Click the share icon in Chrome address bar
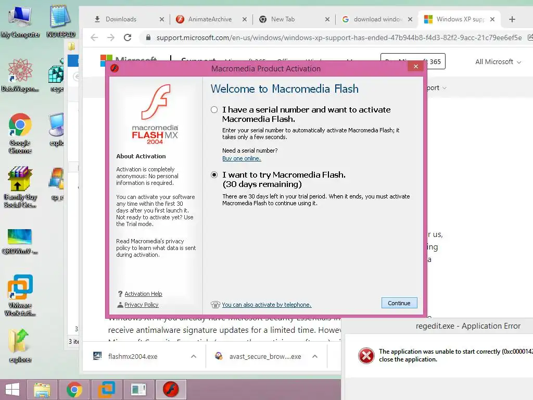 pos(530,37)
